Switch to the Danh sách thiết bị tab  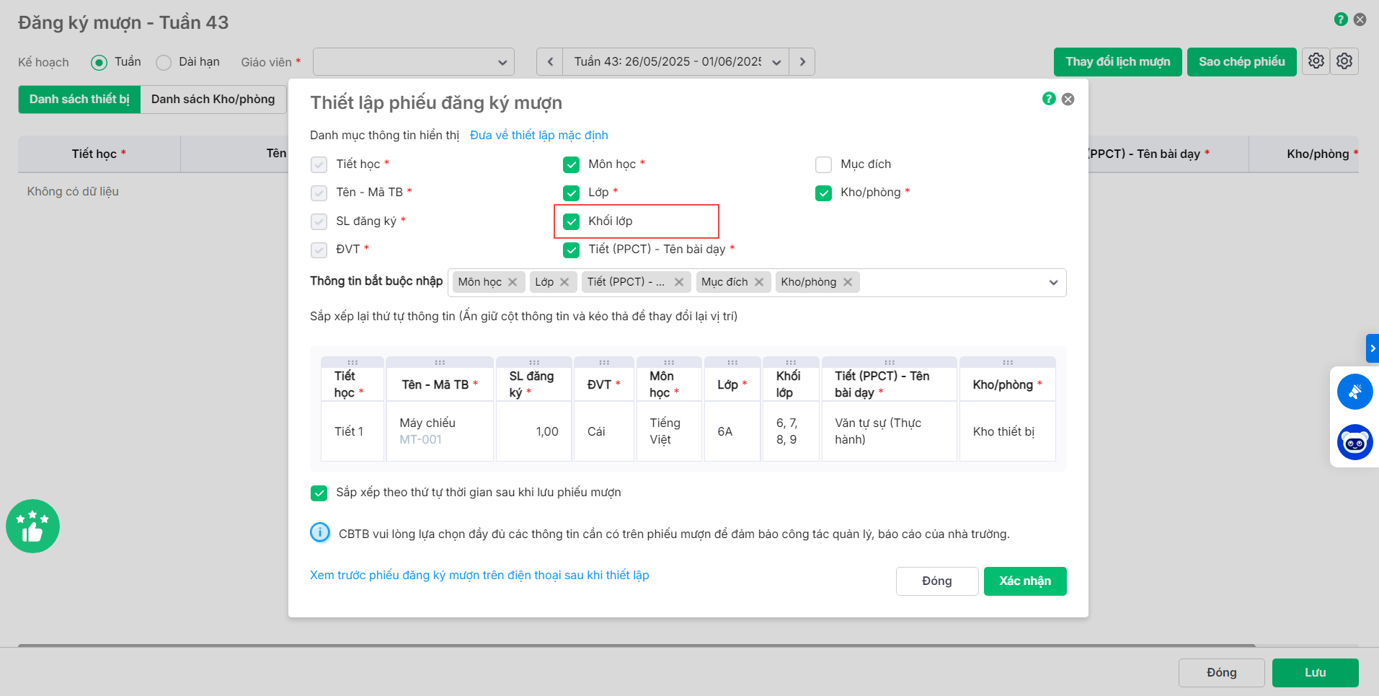point(79,100)
